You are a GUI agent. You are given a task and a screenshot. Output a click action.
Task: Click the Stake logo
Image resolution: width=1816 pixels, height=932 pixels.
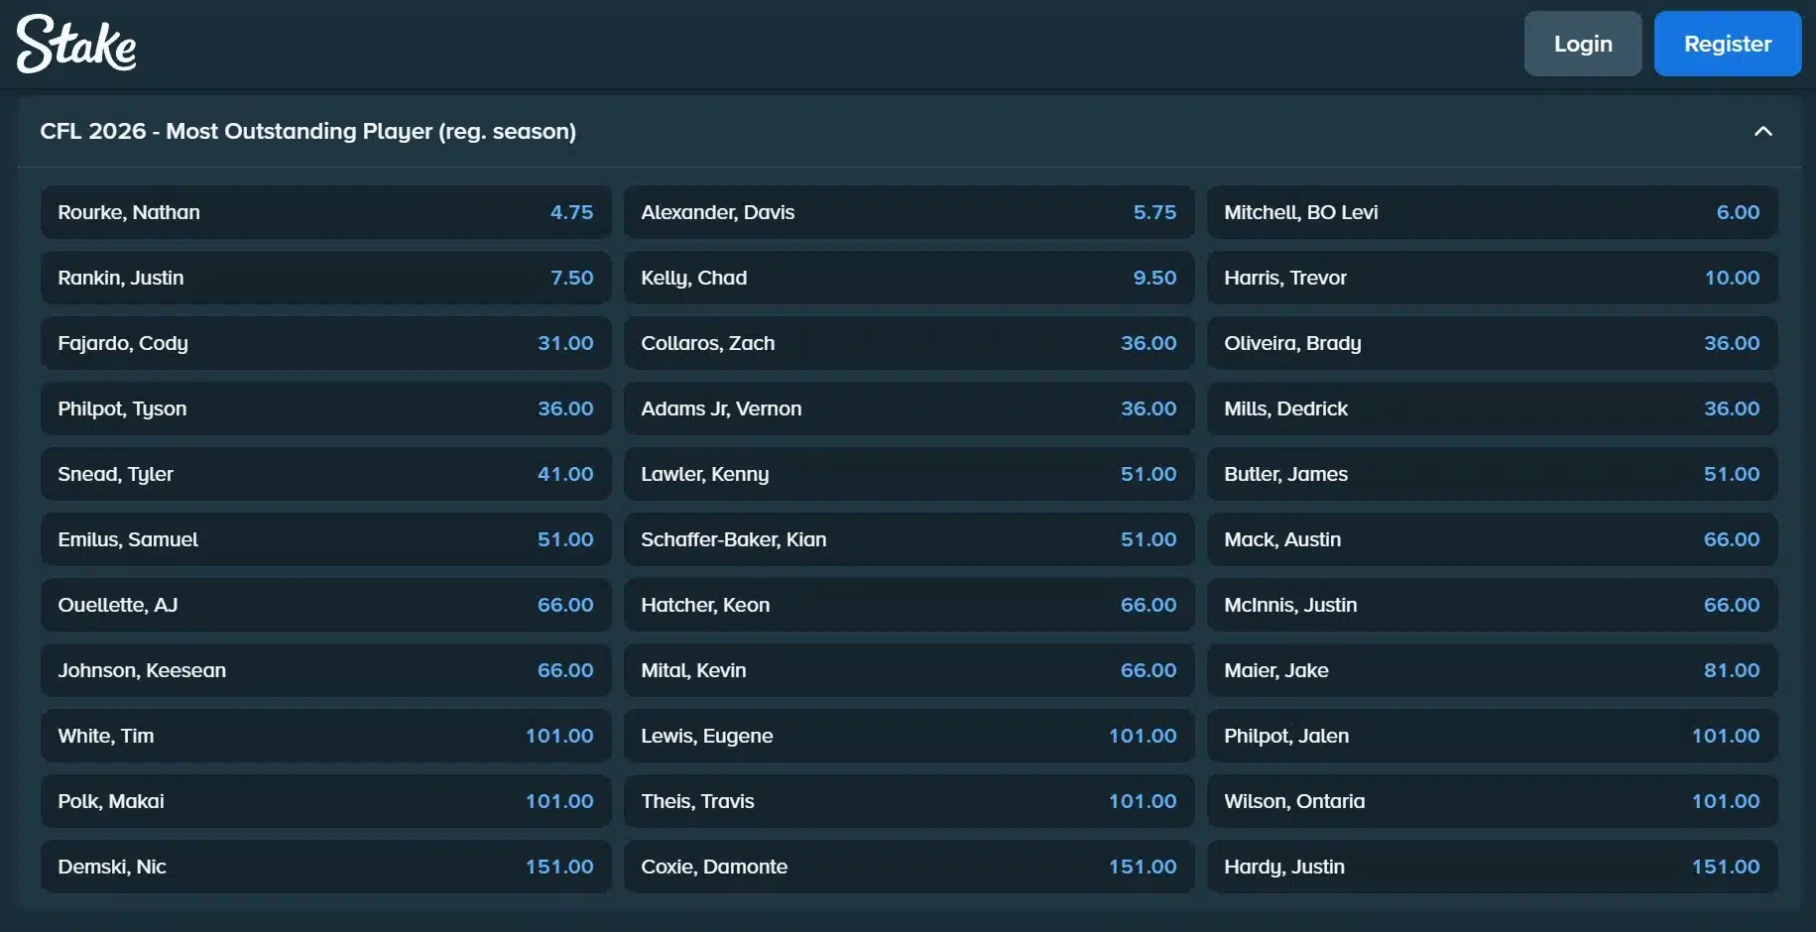pyautogui.click(x=76, y=44)
